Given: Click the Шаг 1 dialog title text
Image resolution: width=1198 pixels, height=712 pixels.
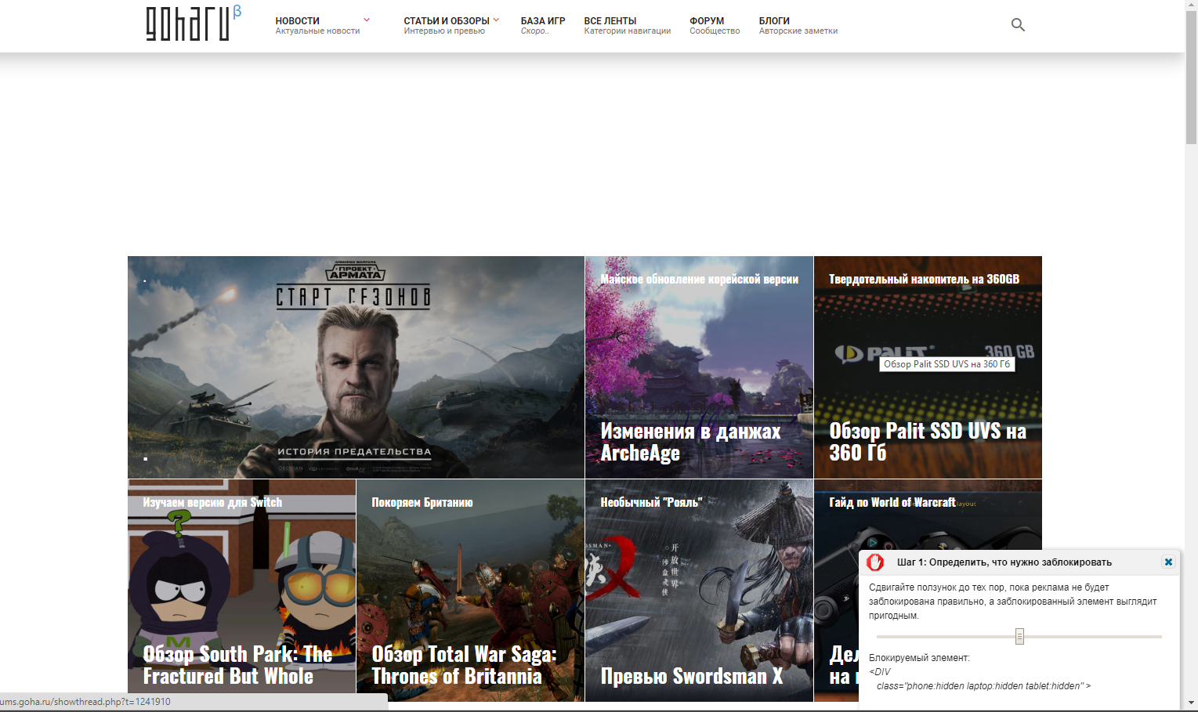Looking at the screenshot, I should (1004, 562).
